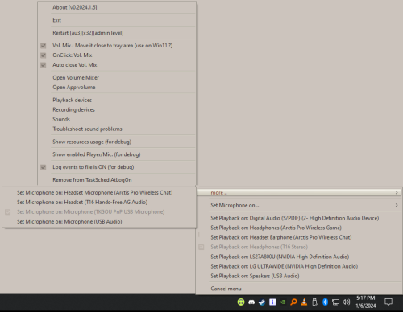Click the network connection tray icon
This screenshot has width=403, height=312.
coord(335,302)
